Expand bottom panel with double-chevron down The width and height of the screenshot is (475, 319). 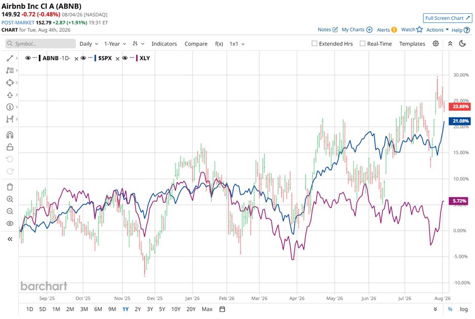click(x=435, y=309)
